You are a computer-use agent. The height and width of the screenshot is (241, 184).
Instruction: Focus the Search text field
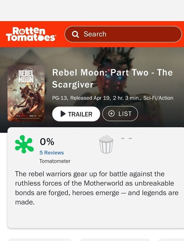(126, 34)
